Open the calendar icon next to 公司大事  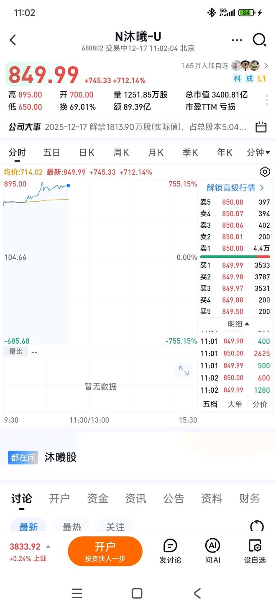261,127
